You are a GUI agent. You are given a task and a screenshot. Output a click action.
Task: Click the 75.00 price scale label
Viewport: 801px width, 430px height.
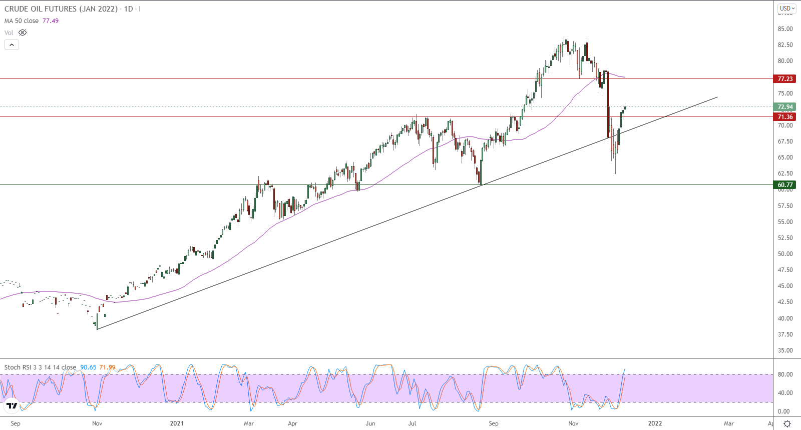[x=785, y=93]
